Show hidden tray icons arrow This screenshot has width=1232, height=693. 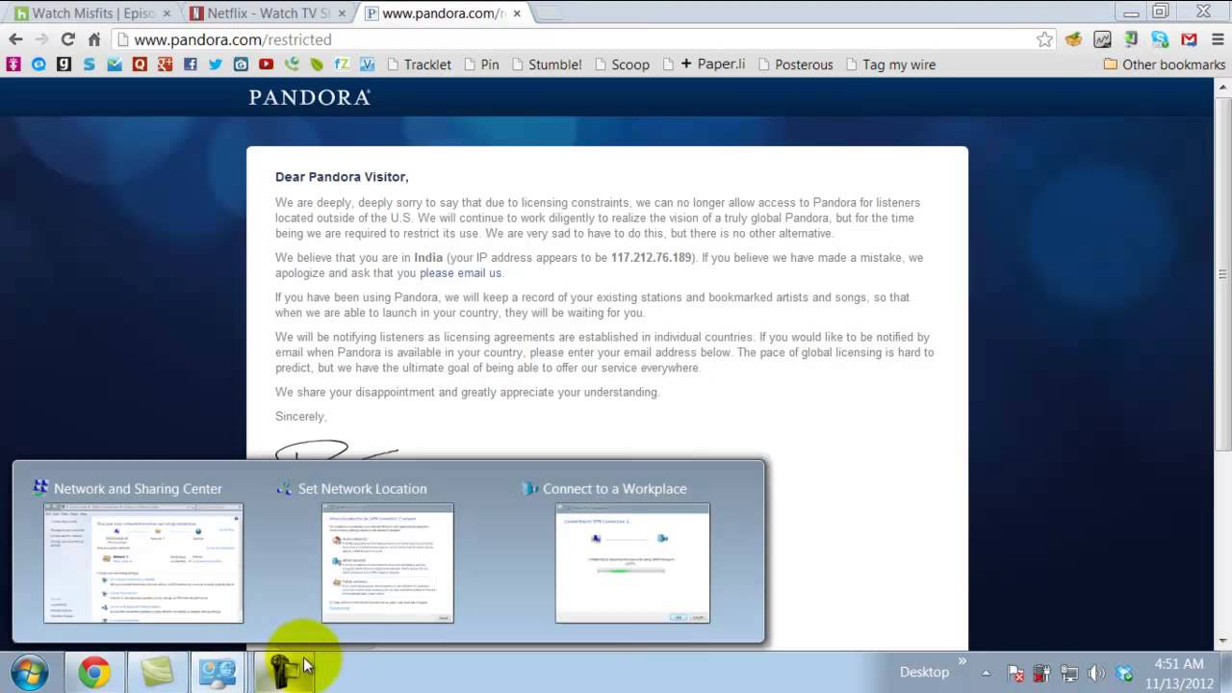[x=987, y=673]
